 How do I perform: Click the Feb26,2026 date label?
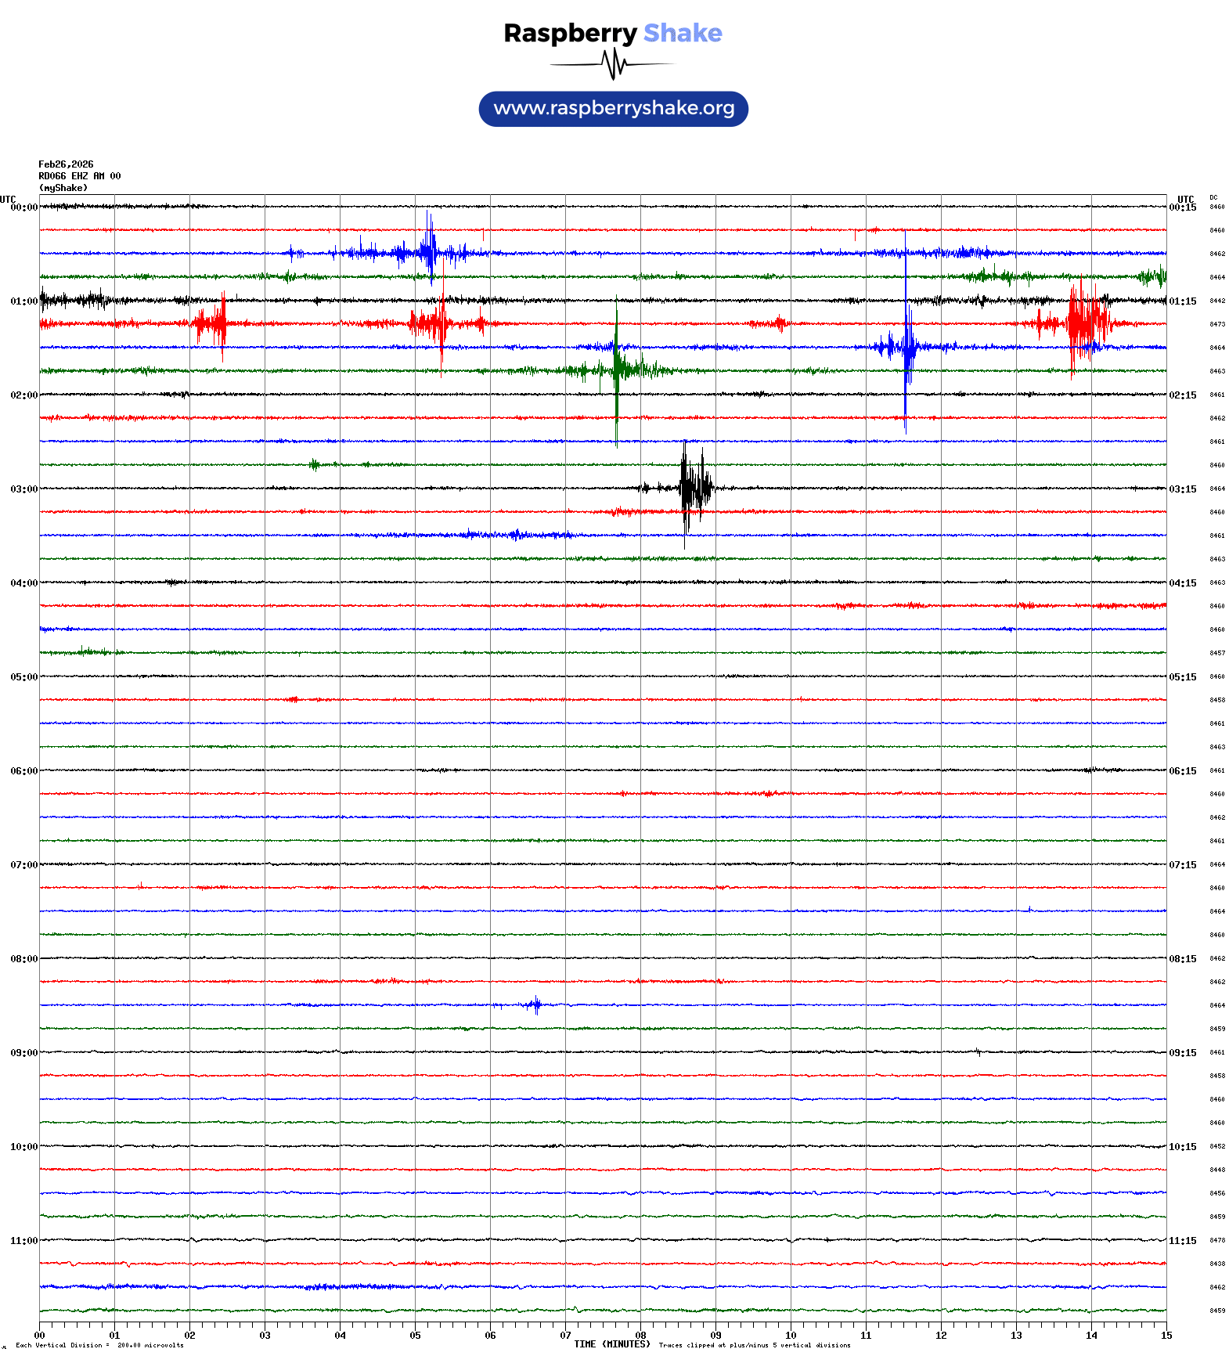click(66, 164)
